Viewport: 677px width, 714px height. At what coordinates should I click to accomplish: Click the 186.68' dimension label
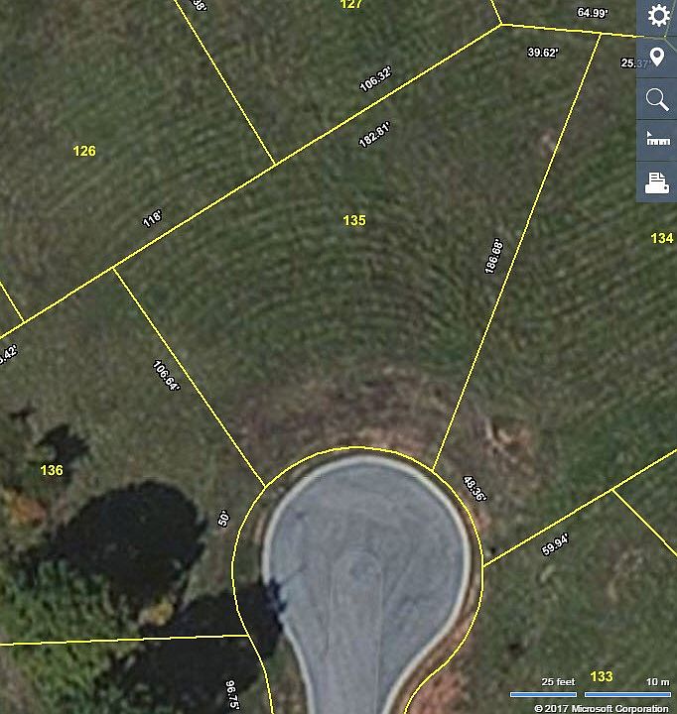click(x=493, y=256)
